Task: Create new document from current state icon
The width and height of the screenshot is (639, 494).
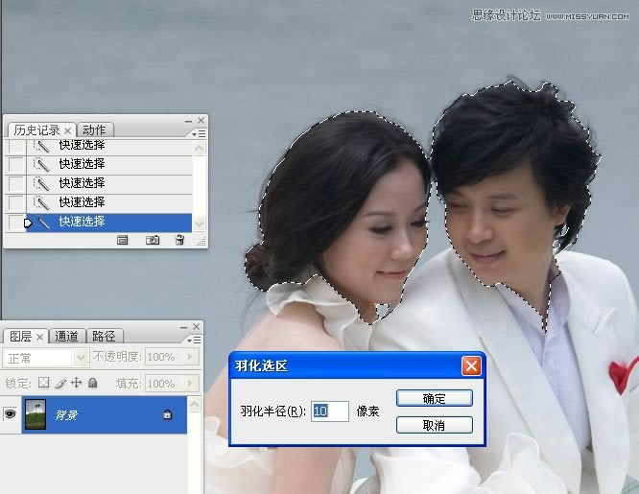Action: [x=123, y=240]
